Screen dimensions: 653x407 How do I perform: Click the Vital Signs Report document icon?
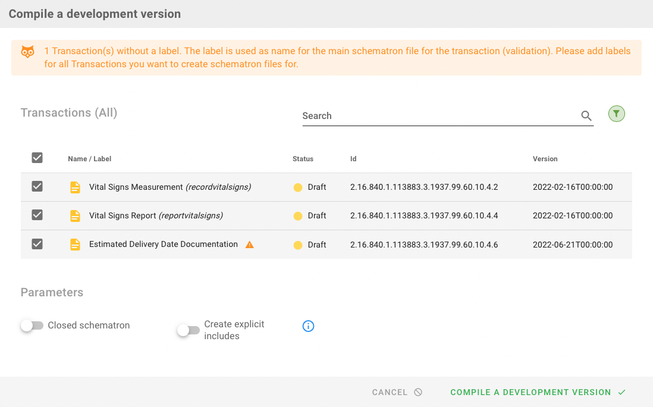(x=75, y=216)
